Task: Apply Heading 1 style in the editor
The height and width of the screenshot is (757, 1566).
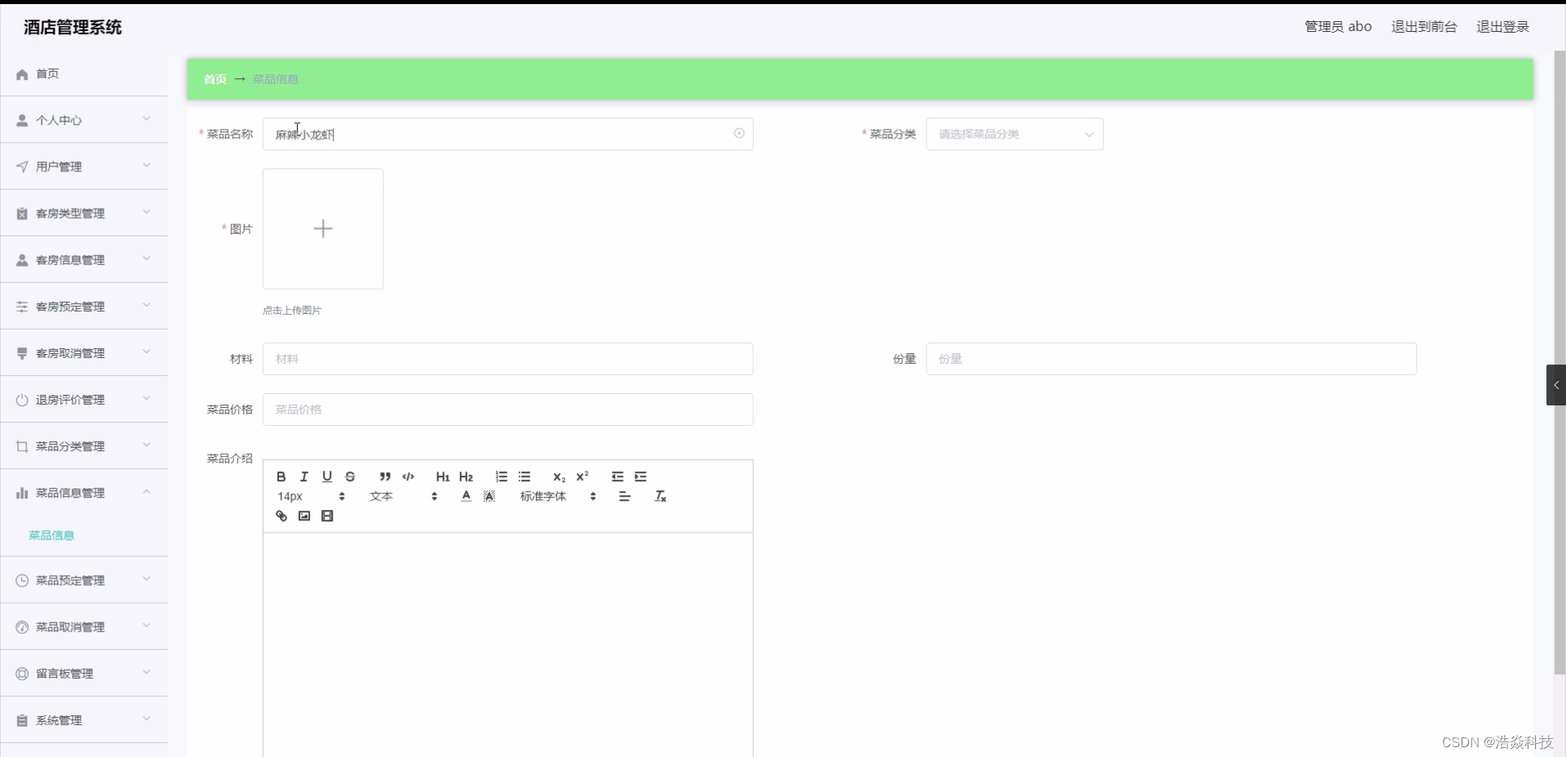Action: [x=442, y=476]
